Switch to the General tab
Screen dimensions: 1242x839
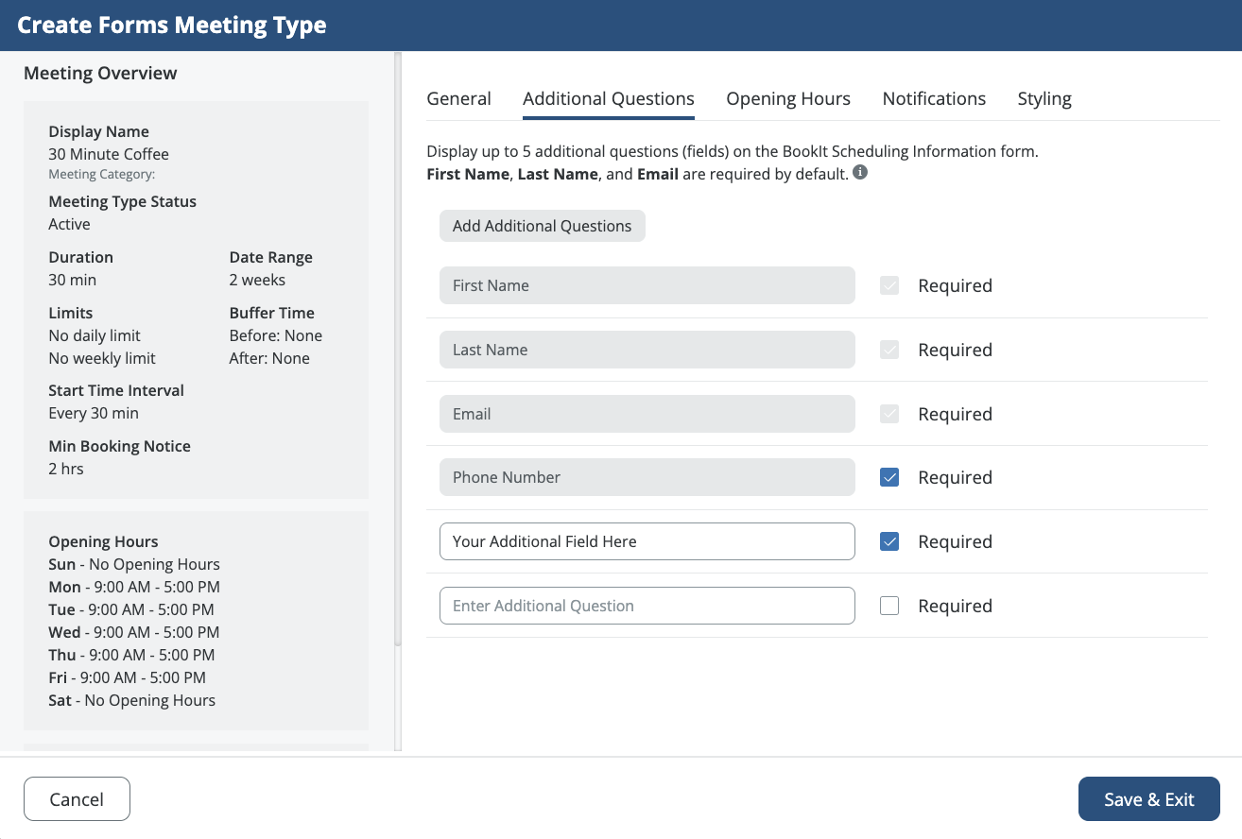tap(459, 99)
